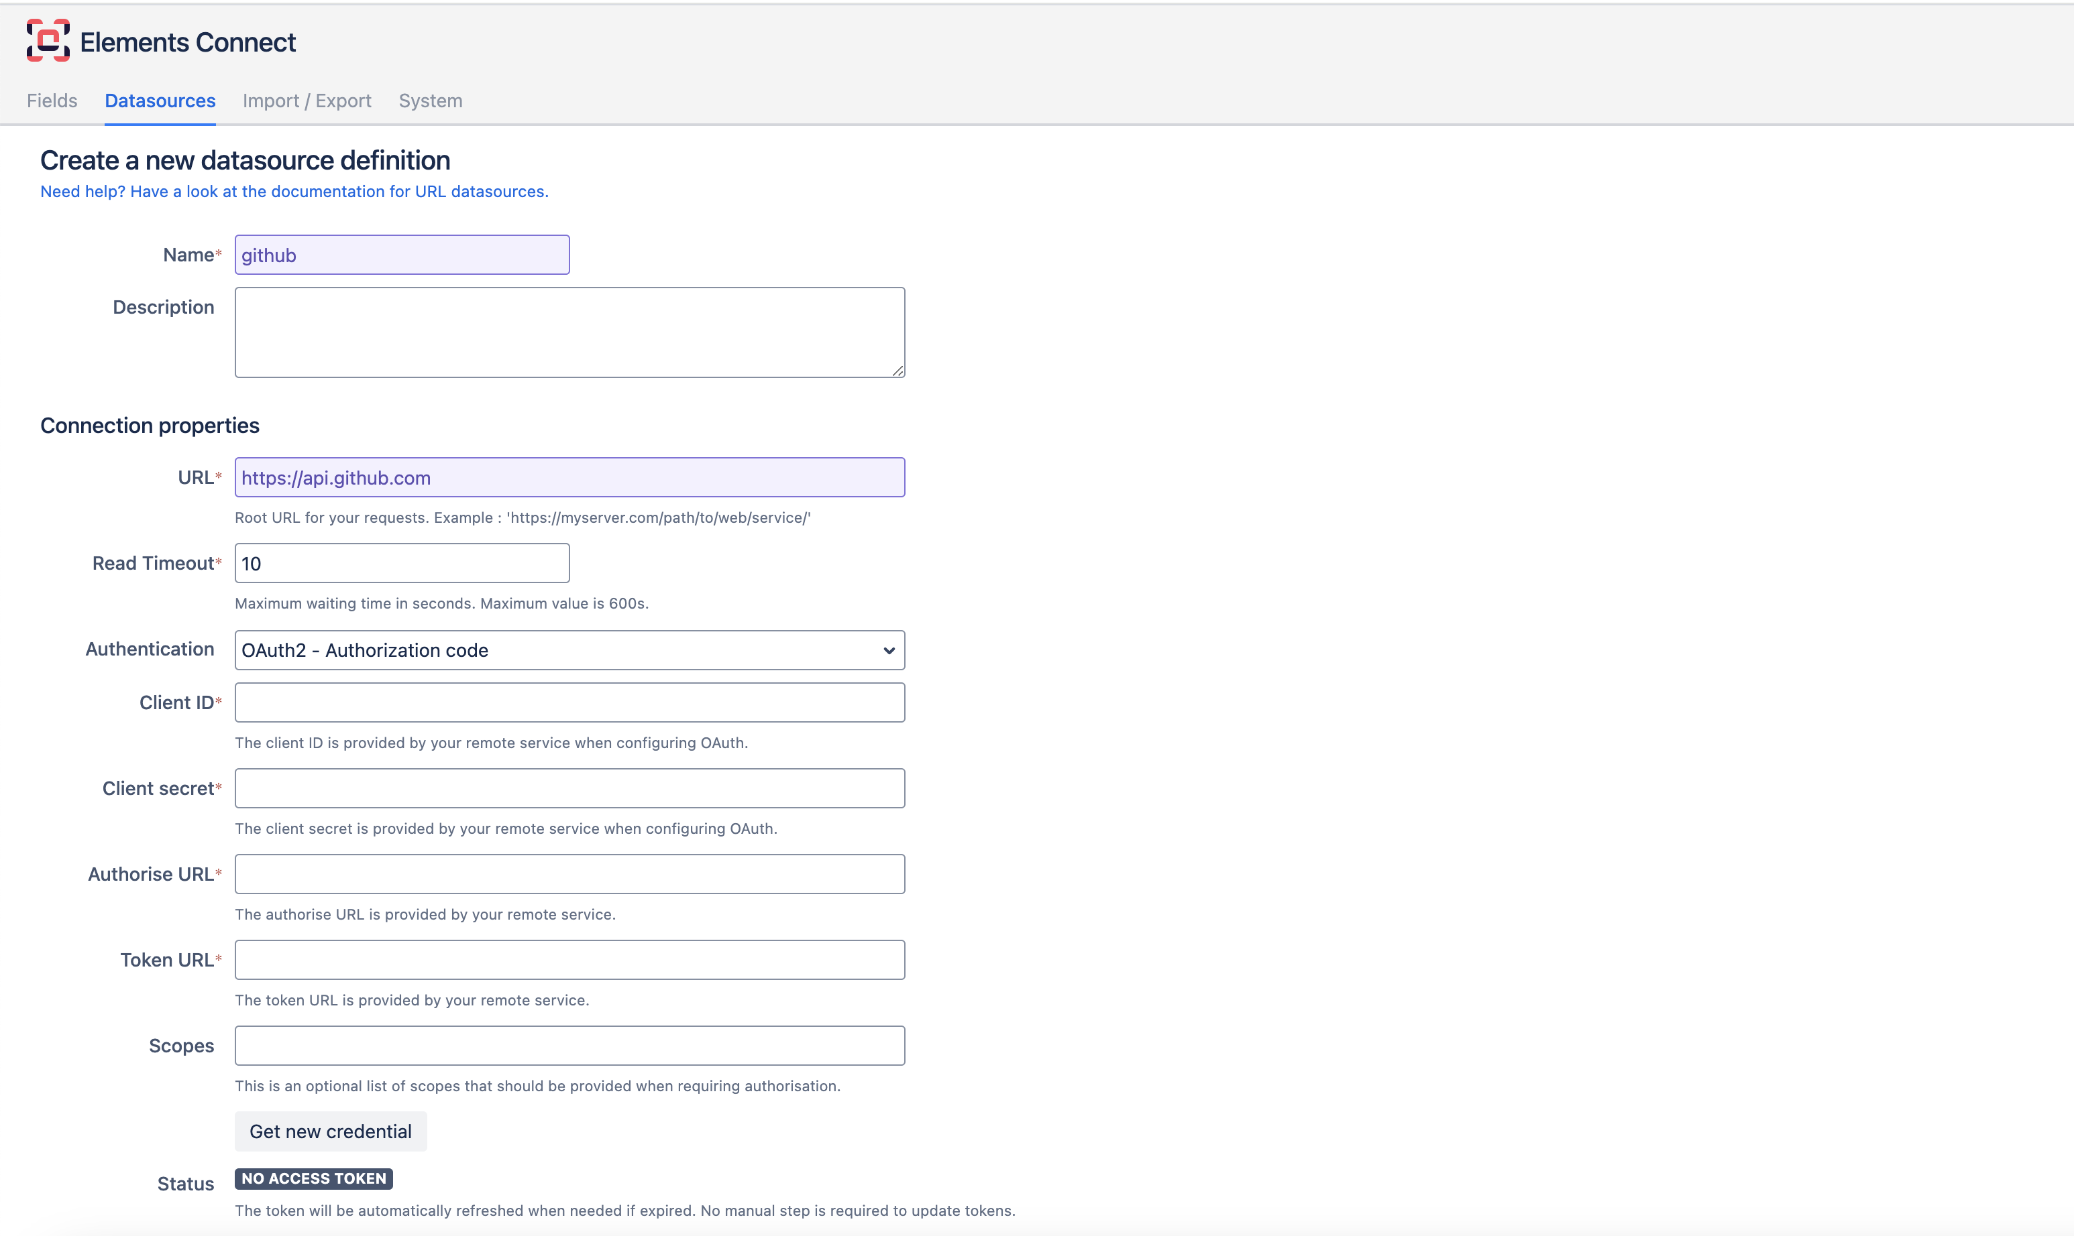The width and height of the screenshot is (2074, 1236).
Task: Focus the Description text area
Action: point(569,332)
